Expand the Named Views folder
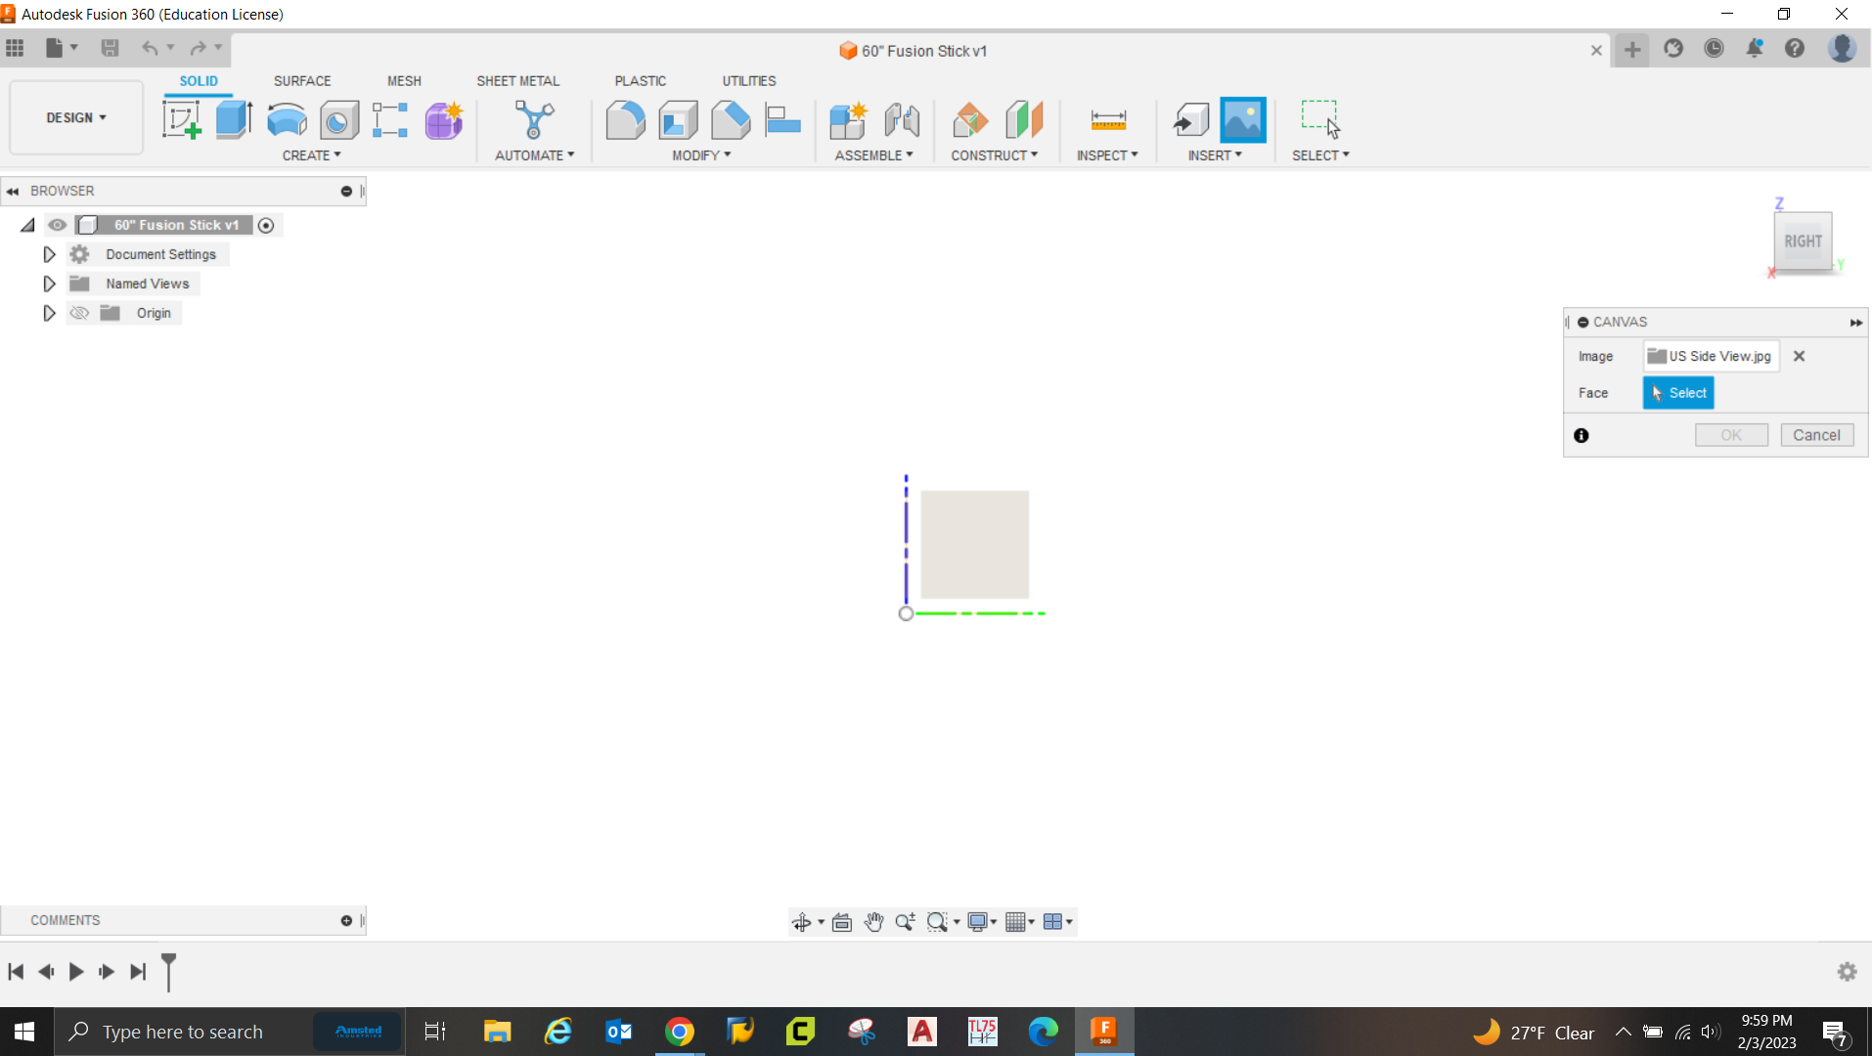 (49, 284)
